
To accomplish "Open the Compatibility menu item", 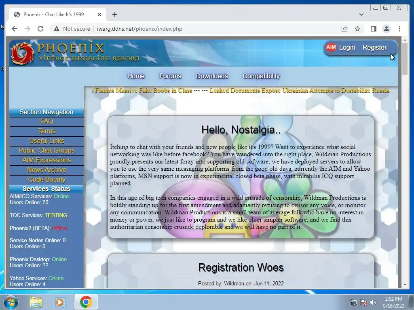I will 261,76.
